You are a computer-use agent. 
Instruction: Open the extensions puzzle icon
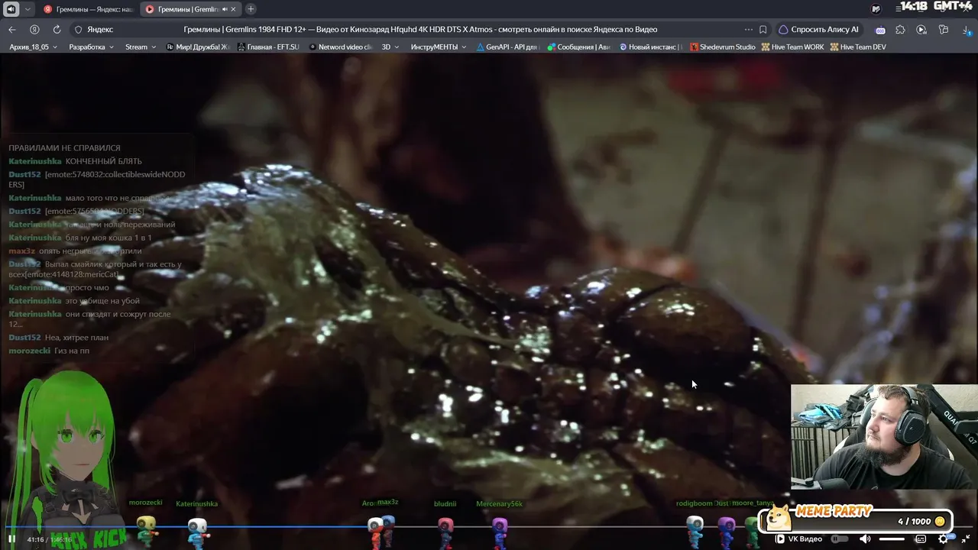click(x=900, y=30)
